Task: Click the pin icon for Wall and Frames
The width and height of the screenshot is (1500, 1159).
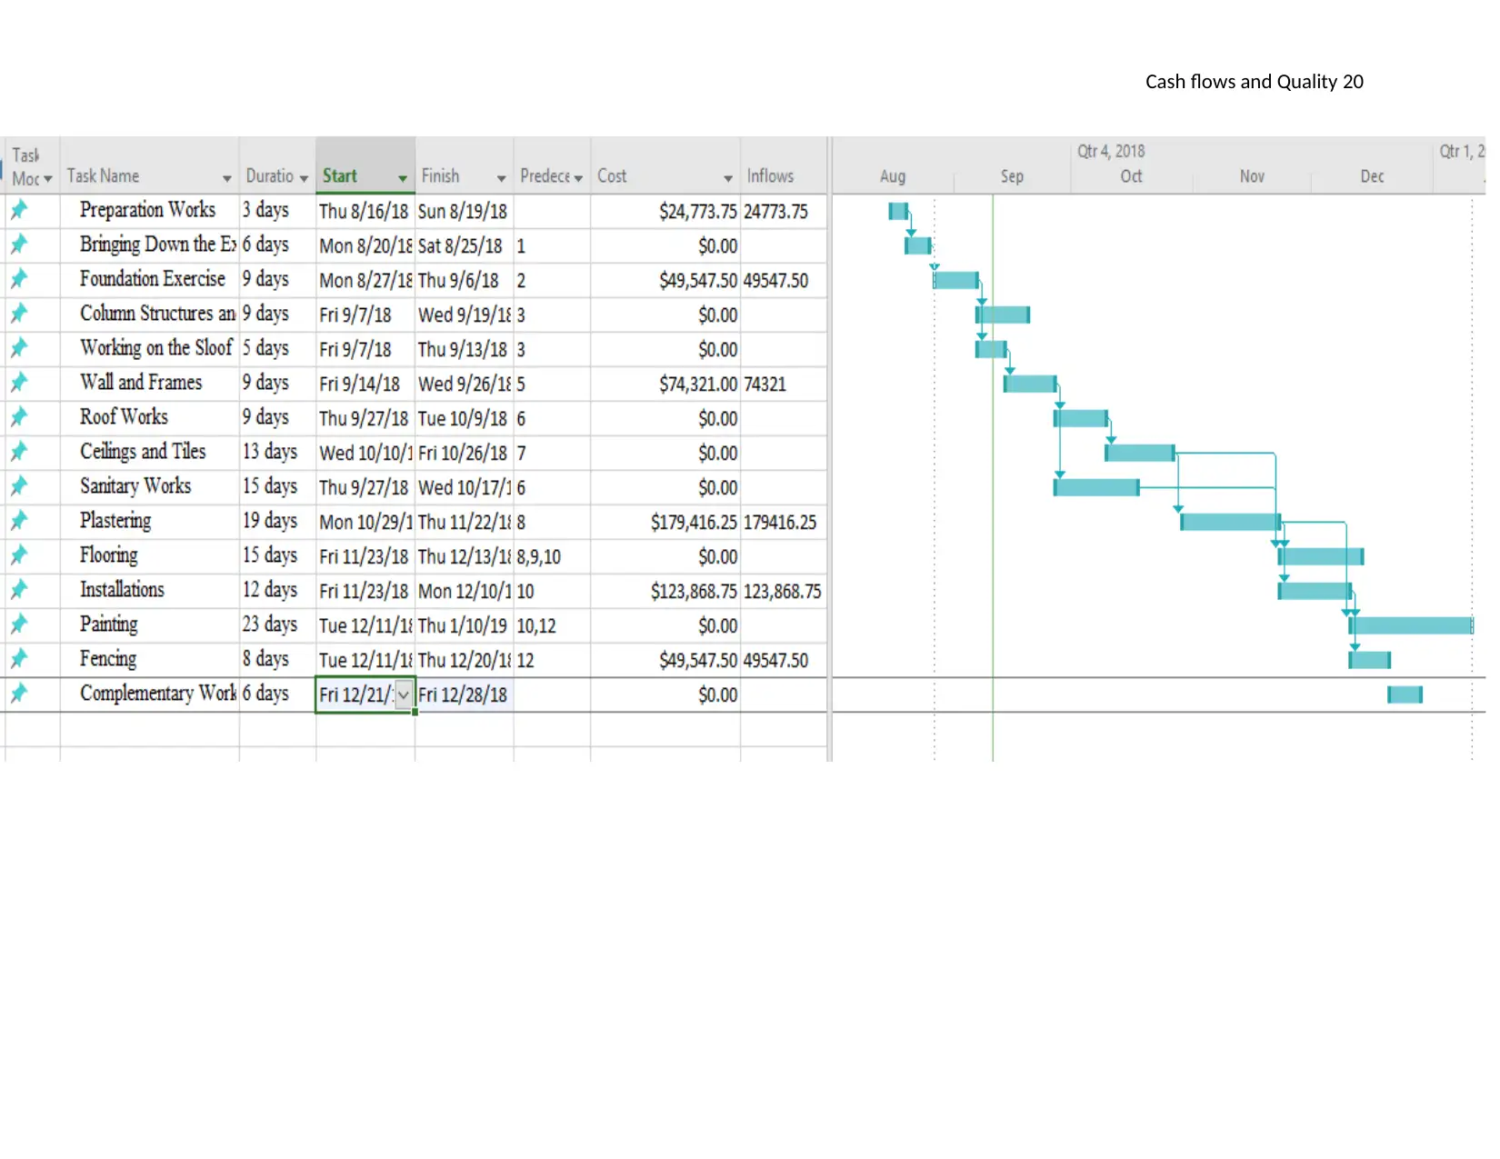Action: point(19,384)
